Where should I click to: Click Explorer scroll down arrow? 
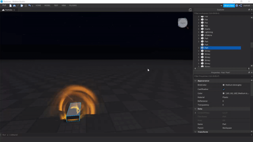[x=252, y=66]
